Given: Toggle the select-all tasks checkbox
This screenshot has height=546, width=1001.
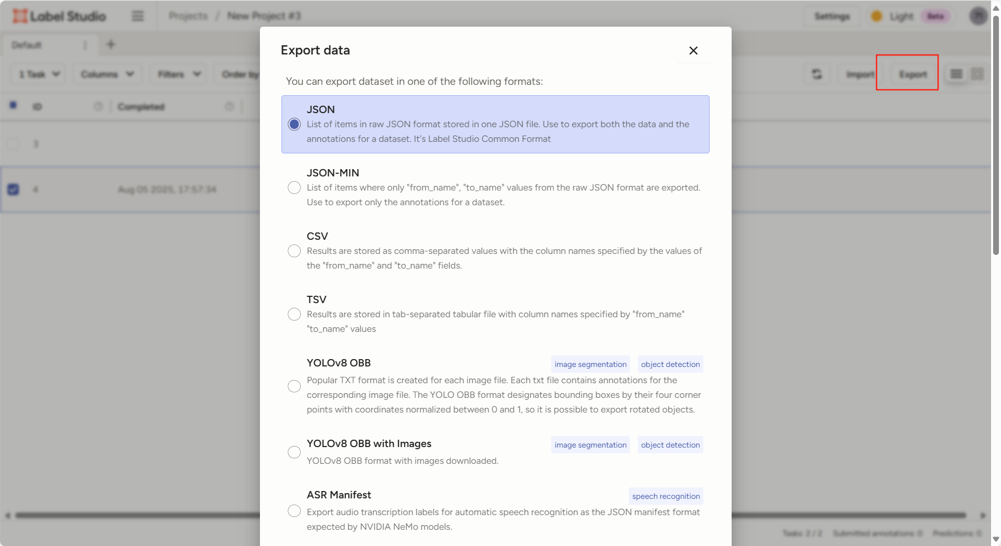Looking at the screenshot, I should click(x=13, y=106).
